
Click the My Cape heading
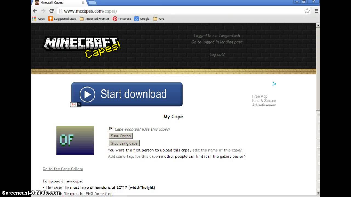click(x=173, y=117)
